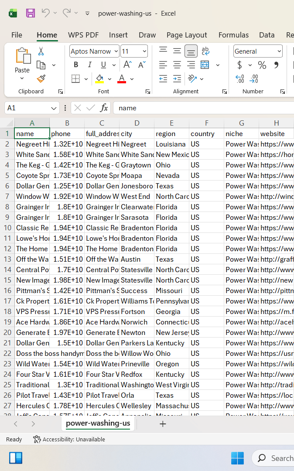Select the power-washing-us sheet tab
Screen dimensions: 294x471
click(x=98, y=423)
